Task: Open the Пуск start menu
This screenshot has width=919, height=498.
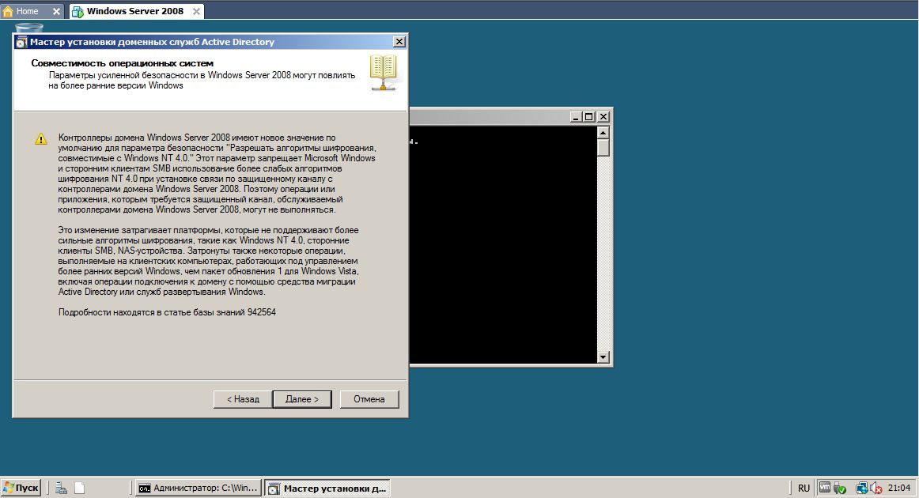Action: (21, 488)
